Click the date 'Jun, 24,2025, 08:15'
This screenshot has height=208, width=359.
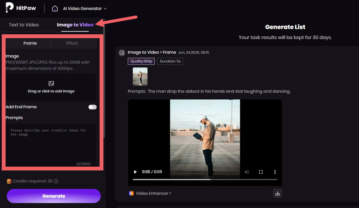click(194, 53)
